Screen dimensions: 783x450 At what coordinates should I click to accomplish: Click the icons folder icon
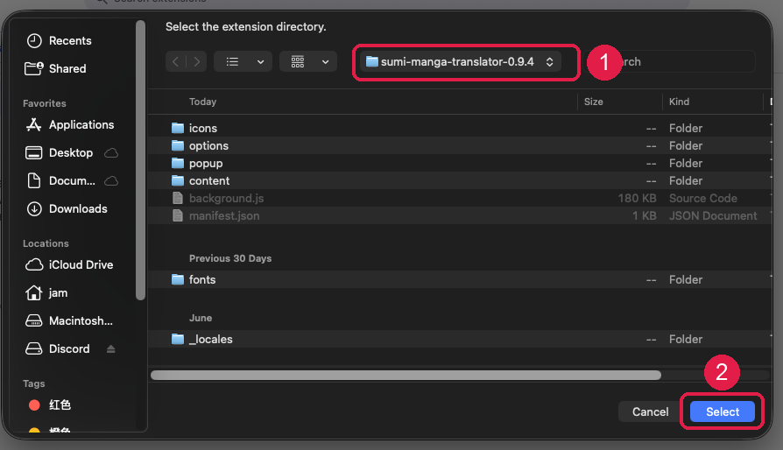point(178,128)
